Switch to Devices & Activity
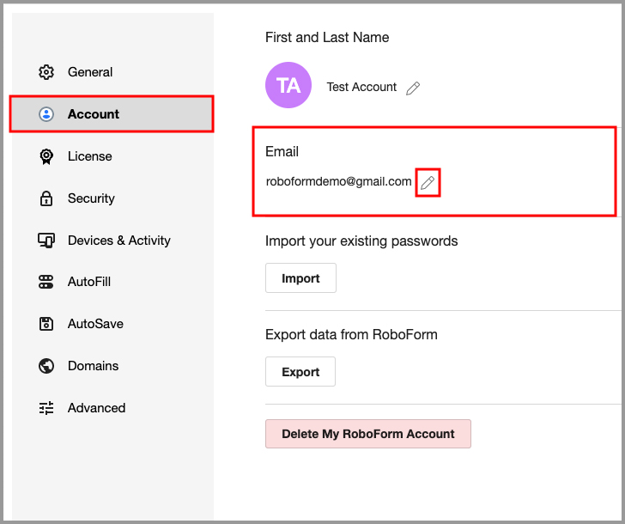Viewport: 625px width, 524px height. pyautogui.click(x=119, y=241)
